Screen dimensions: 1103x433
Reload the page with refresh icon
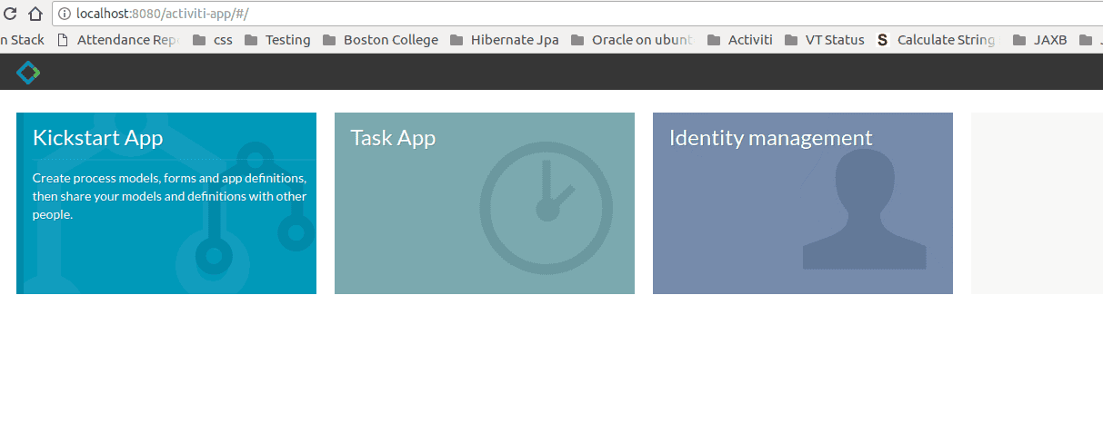11,14
